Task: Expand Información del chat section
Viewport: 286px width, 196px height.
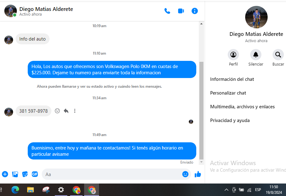Action: click(232, 79)
